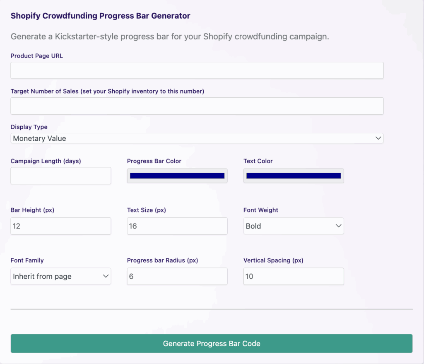Click the 'Product Page URL' label text
Screen dimensions: 424x364
pyautogui.click(x=37, y=56)
